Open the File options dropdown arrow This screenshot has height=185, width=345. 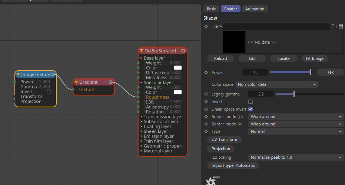[x=221, y=26]
